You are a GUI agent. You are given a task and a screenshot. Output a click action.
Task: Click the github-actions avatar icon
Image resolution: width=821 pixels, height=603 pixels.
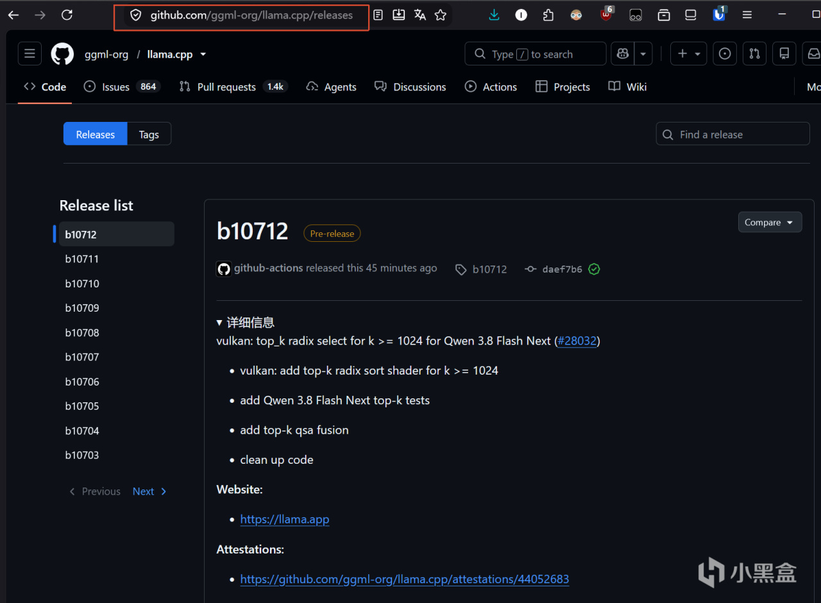click(x=224, y=269)
